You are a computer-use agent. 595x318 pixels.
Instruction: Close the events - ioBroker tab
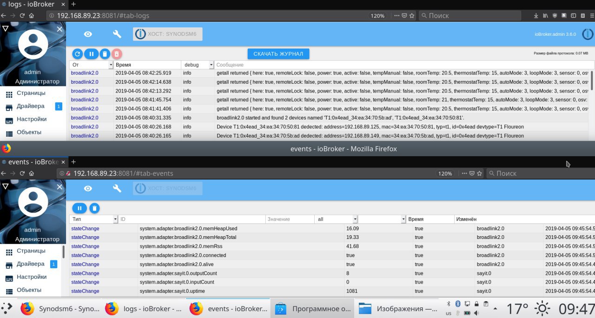(x=63, y=162)
